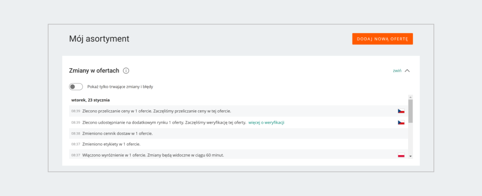482x196 pixels.
Task: Click the info icon beside Zmiany w ofertach
Action: 126,71
